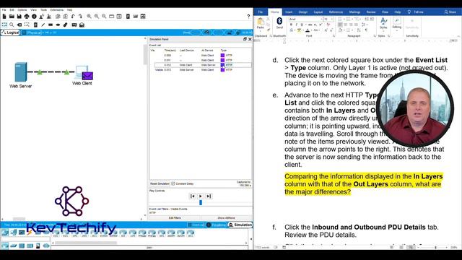The image size is (462, 260).
Task: Switch to Simulation mode
Action: coord(240,225)
